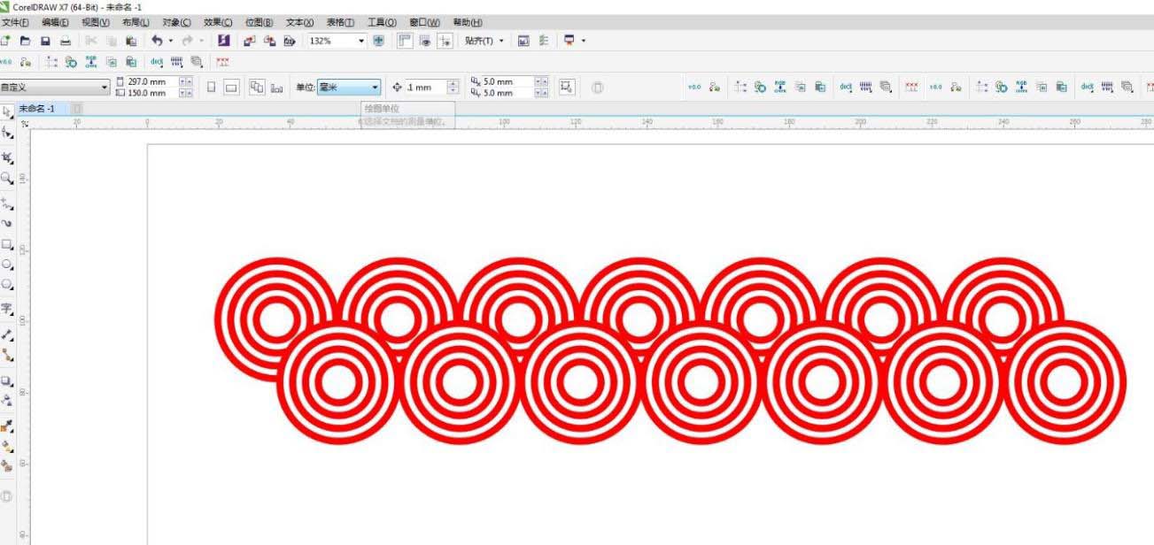Select the Connector tool

pos(7,355)
